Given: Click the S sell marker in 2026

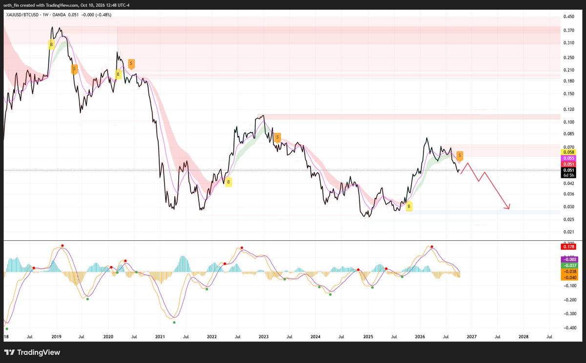Looking at the screenshot, I should point(460,157).
